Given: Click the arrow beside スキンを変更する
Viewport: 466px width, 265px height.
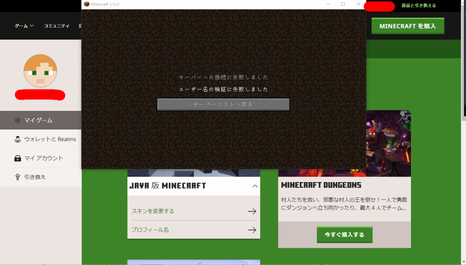Looking at the screenshot, I should point(252,211).
